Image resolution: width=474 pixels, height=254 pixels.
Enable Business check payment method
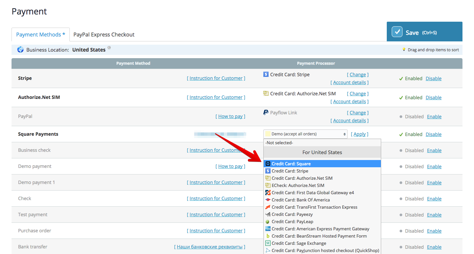coord(434,150)
